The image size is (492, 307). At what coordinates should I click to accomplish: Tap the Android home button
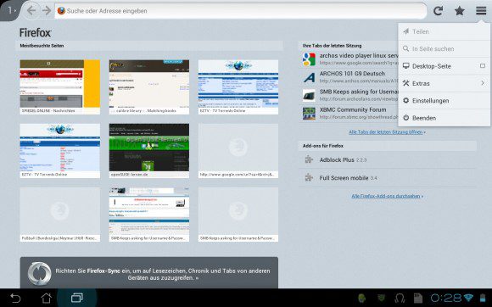click(47, 298)
